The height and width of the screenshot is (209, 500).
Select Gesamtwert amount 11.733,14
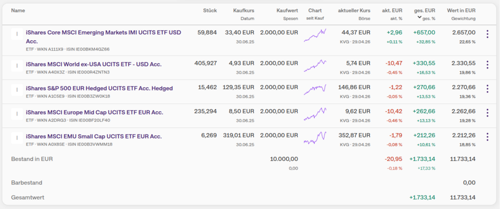[463, 197]
